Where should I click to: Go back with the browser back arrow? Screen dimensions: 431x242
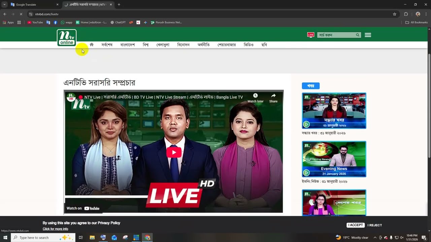(x=5, y=14)
